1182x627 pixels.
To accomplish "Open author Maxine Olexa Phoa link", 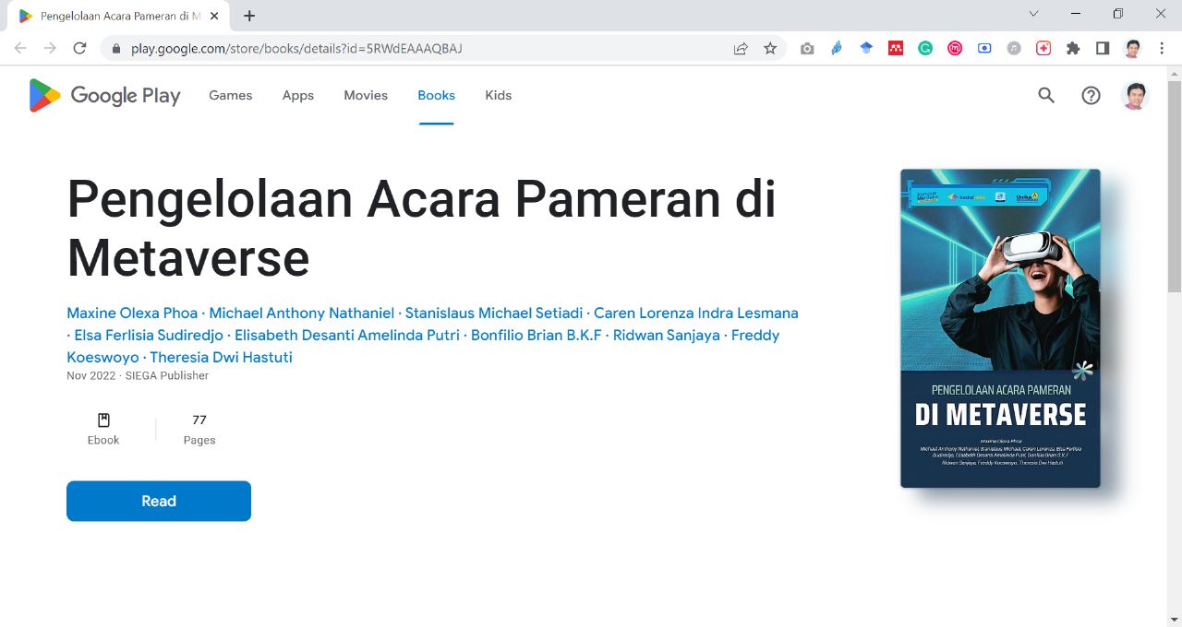I will [132, 313].
